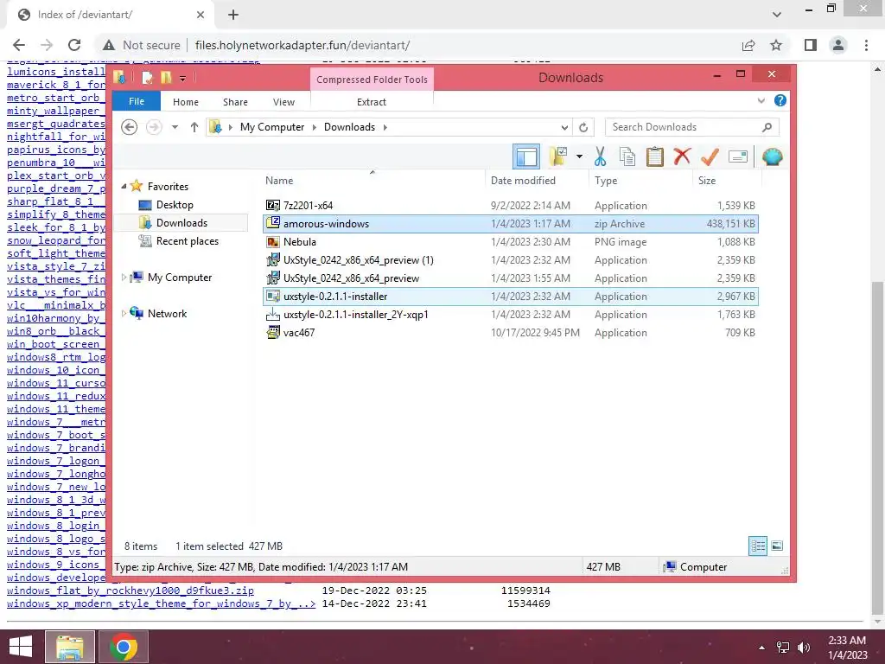Refresh the Downloads folder
Image resolution: width=885 pixels, height=664 pixels.
pos(583,128)
